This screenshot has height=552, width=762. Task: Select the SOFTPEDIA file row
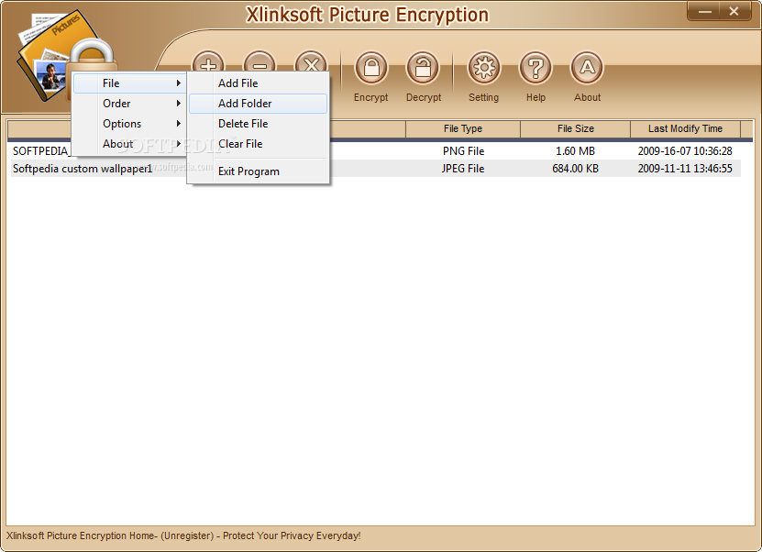pyautogui.click(x=375, y=151)
